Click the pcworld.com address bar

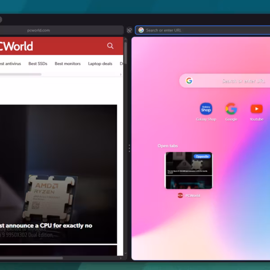62,30
